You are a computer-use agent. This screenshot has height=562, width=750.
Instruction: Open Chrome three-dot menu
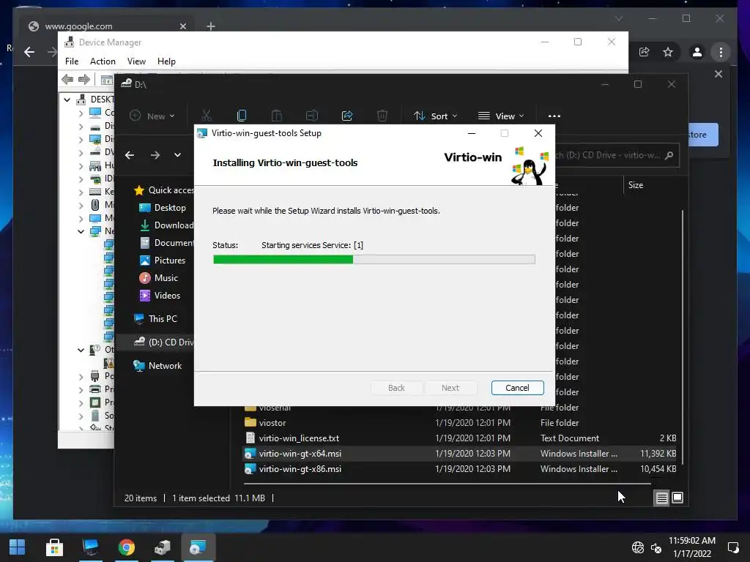coord(721,52)
